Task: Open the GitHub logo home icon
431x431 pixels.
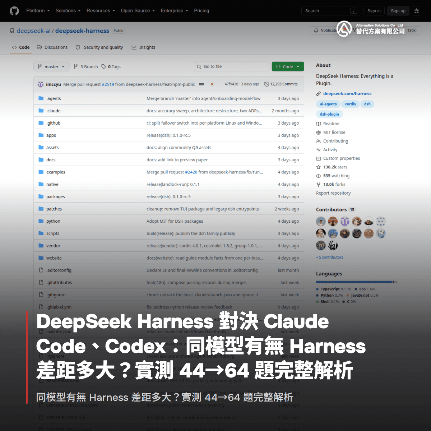Action: 14,11
